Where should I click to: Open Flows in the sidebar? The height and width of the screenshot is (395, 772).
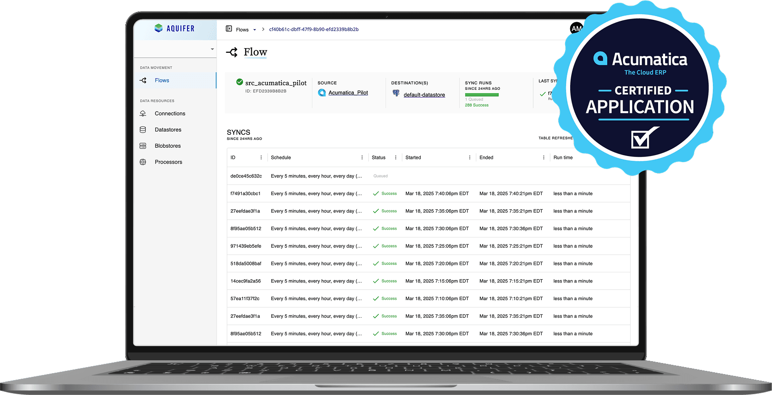click(162, 80)
